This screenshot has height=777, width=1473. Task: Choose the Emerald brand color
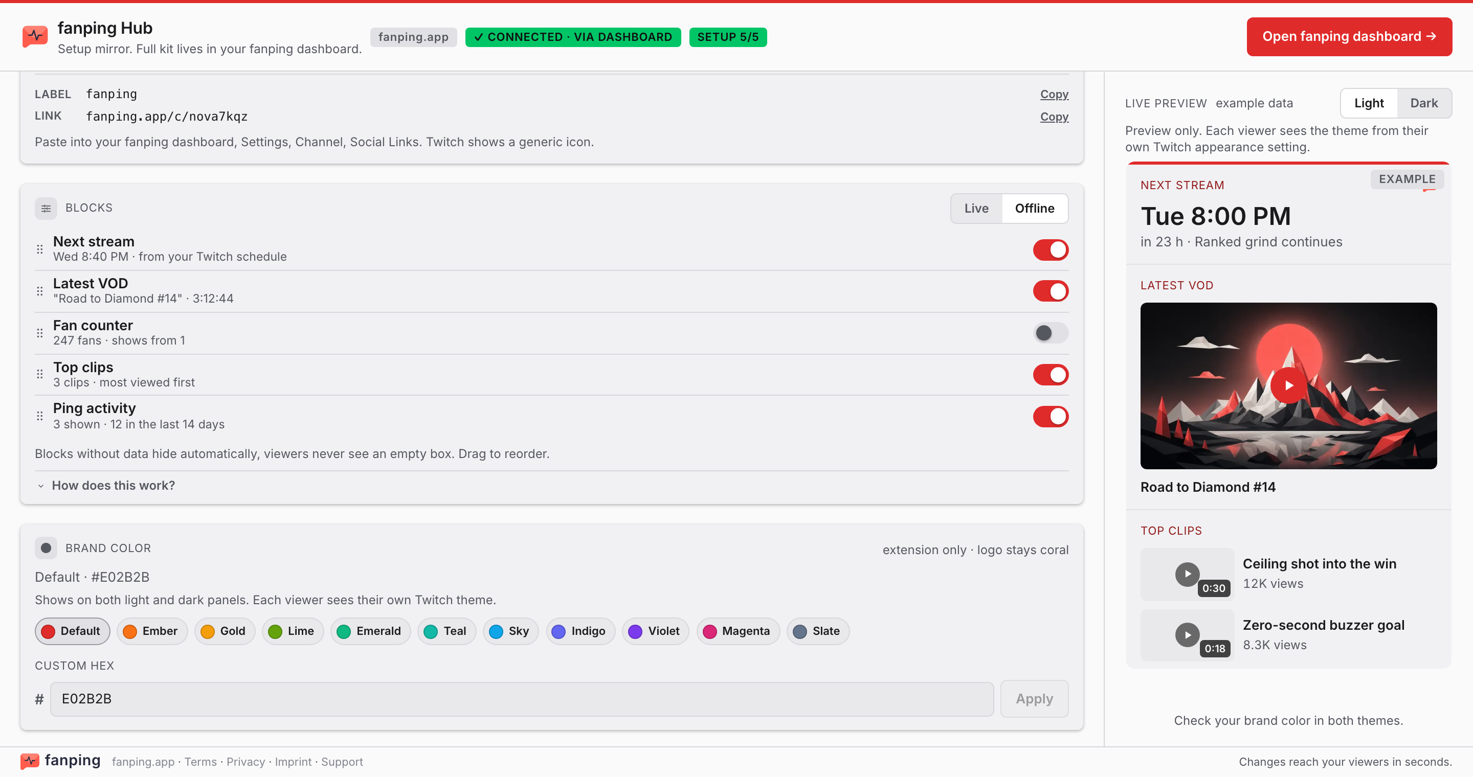pos(370,631)
